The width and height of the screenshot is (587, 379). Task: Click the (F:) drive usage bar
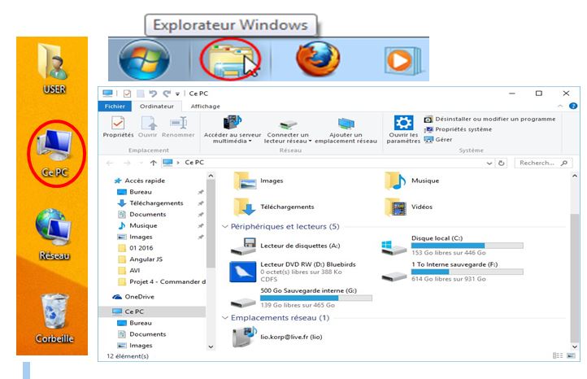pos(467,272)
